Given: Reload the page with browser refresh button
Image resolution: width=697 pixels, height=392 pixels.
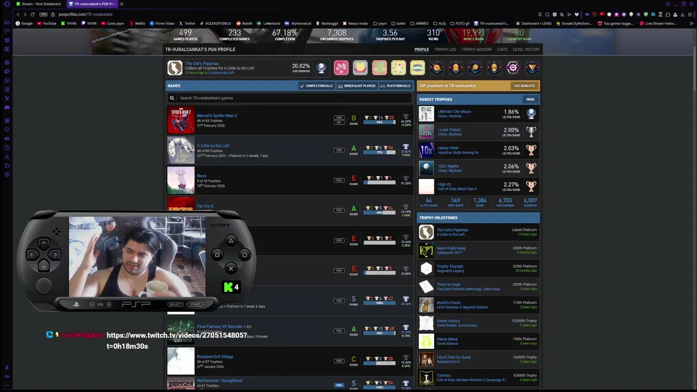Looking at the screenshot, I should [x=33, y=14].
